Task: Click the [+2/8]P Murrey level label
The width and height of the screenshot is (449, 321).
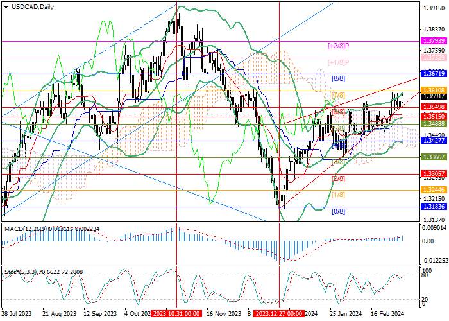Action: (339, 46)
